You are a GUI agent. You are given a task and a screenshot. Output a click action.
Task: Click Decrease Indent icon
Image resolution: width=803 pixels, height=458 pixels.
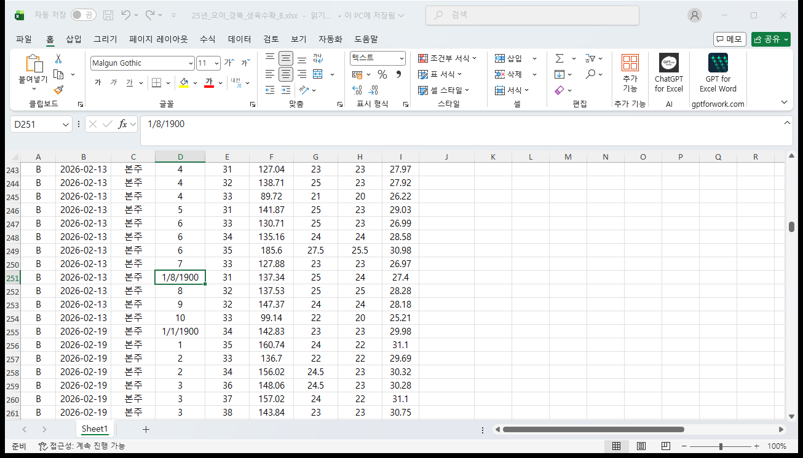pyautogui.click(x=270, y=90)
